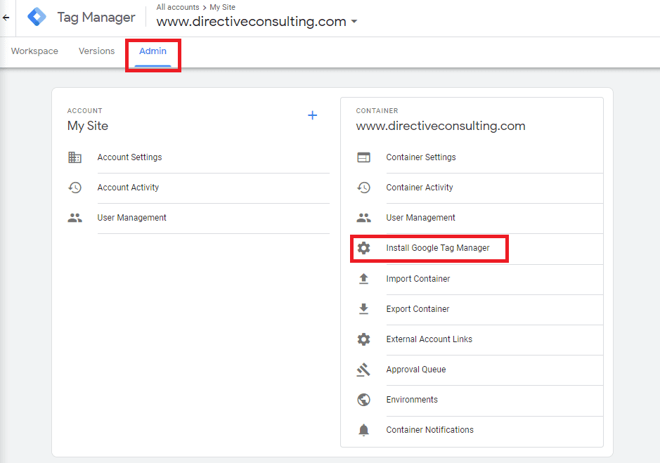Open Import Container

pyautogui.click(x=418, y=279)
